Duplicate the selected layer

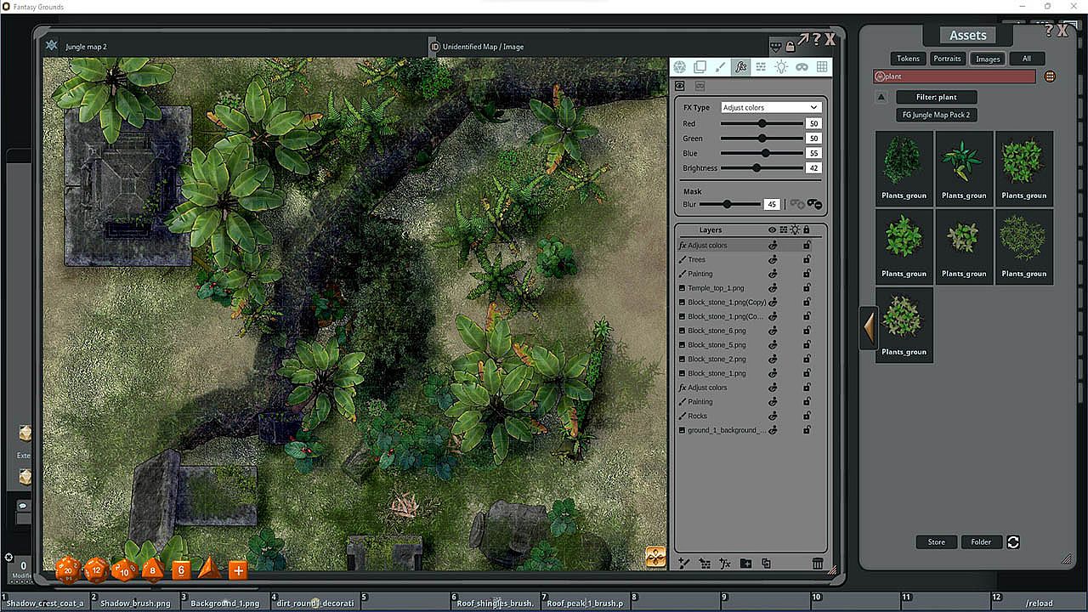pos(766,564)
